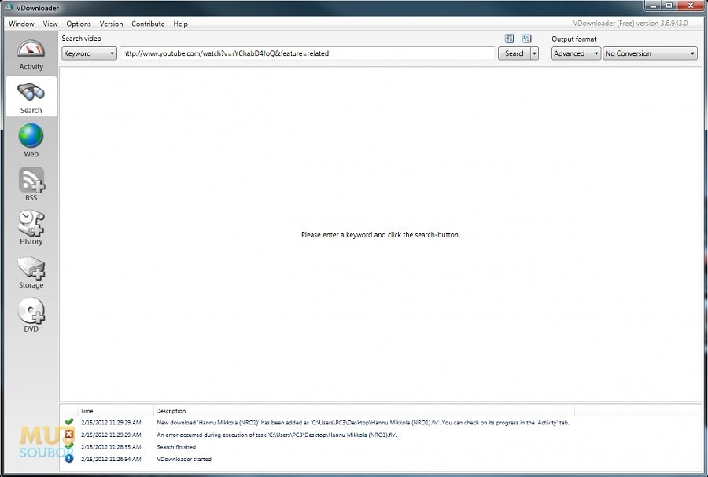The height and width of the screenshot is (477, 708).
Task: Click red error icon in log
Action: 68,434
